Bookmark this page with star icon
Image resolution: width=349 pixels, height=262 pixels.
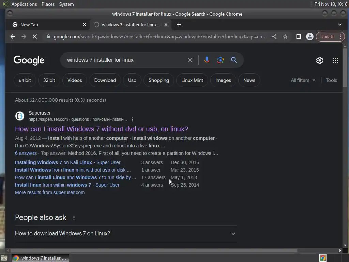tap(285, 37)
